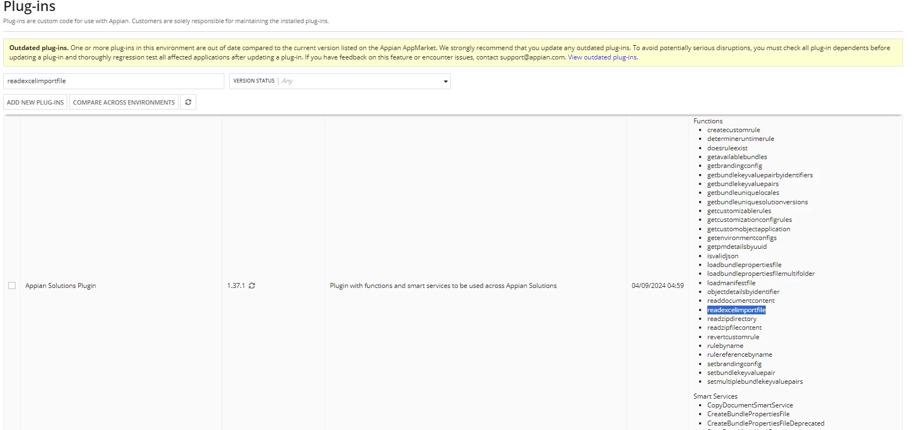
Task: Focus the plug-in search field containing readexcelimportfile
Action: [114, 81]
